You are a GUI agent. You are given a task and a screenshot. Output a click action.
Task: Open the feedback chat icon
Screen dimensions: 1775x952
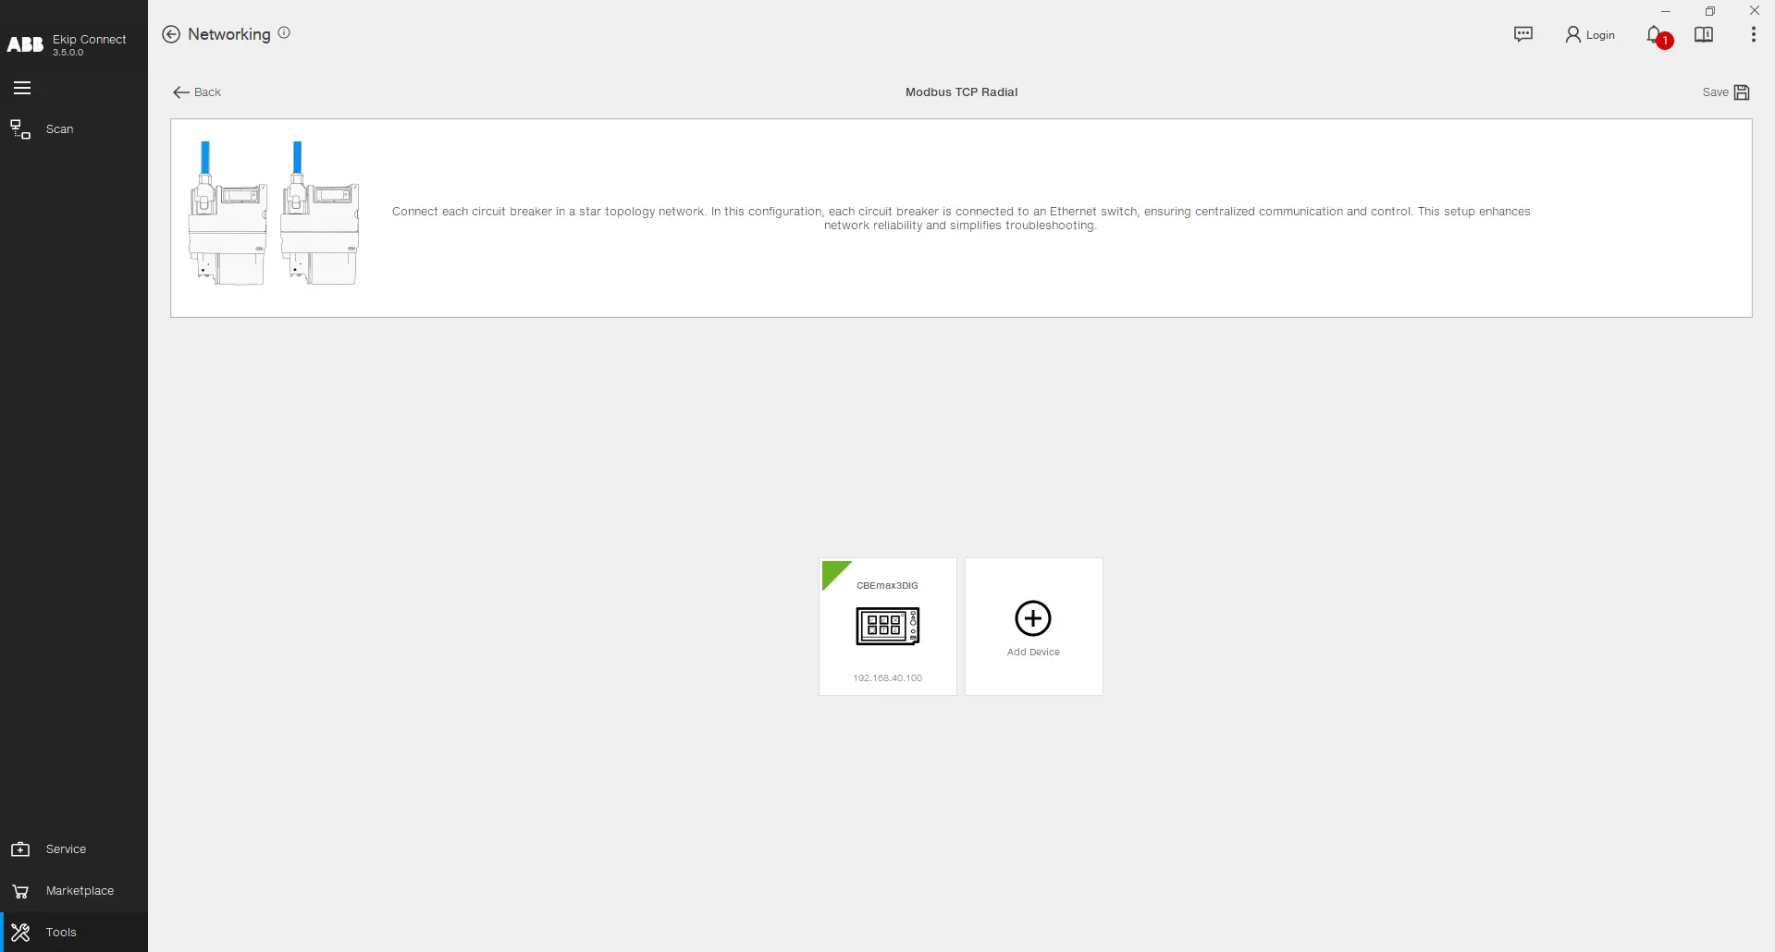pyautogui.click(x=1522, y=34)
